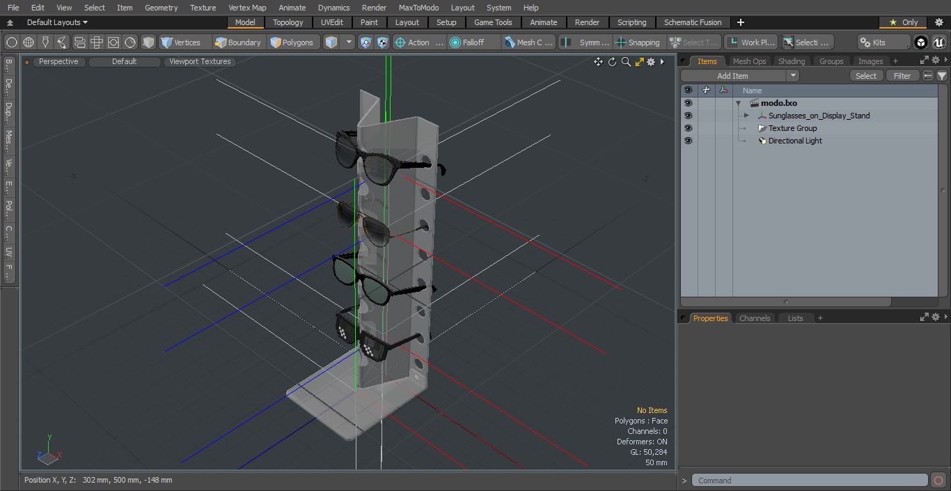Toggle visibility eye for Directional Light
951x491 pixels.
[688, 141]
